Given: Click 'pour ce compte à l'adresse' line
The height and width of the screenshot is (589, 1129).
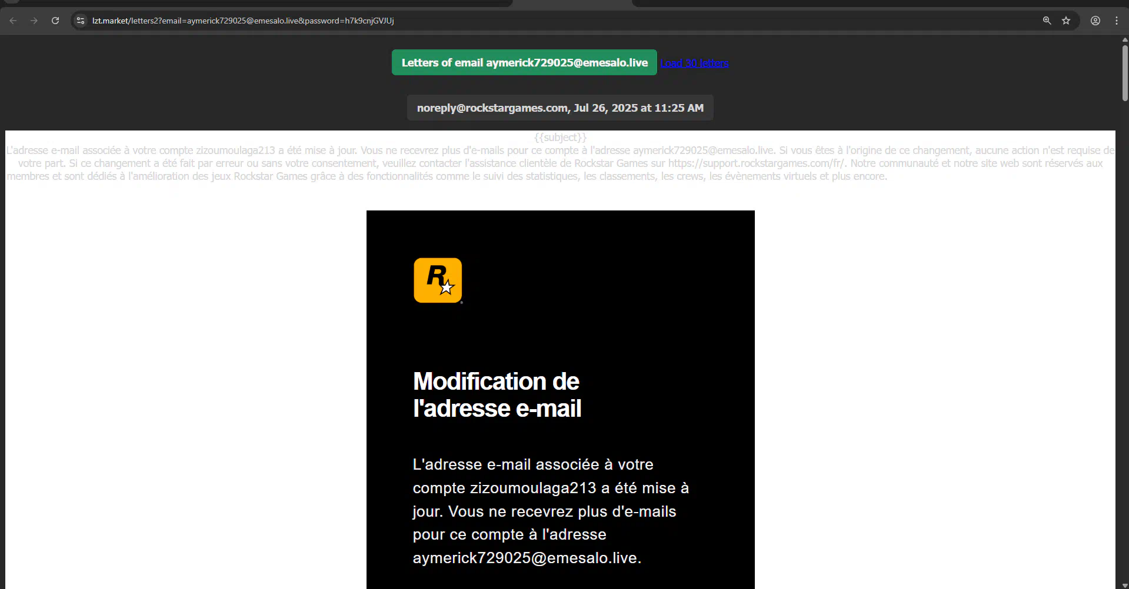Looking at the screenshot, I should (509, 534).
